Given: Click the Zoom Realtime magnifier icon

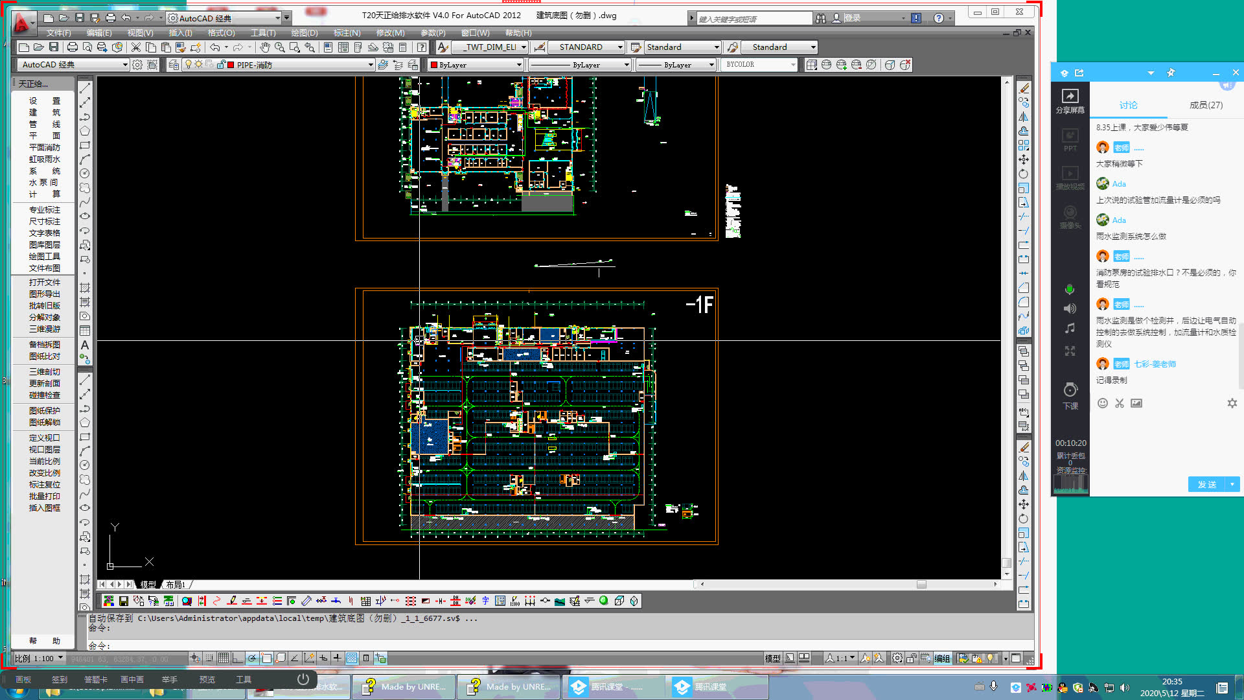Looking at the screenshot, I should tap(279, 47).
